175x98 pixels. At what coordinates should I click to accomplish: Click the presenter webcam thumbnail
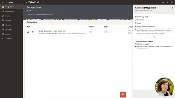[x=164, y=87]
